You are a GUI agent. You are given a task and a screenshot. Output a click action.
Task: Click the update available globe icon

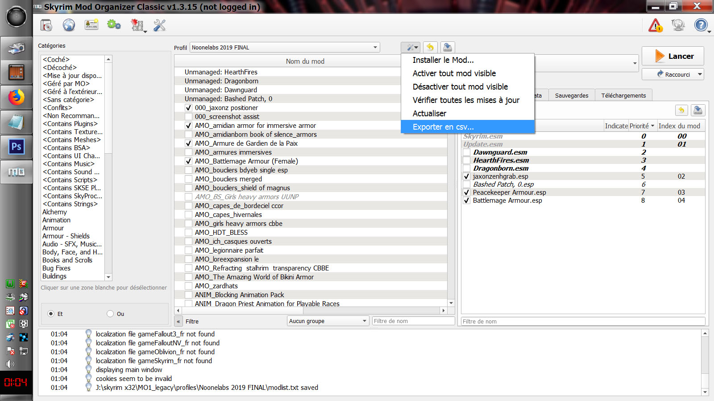click(x=678, y=25)
